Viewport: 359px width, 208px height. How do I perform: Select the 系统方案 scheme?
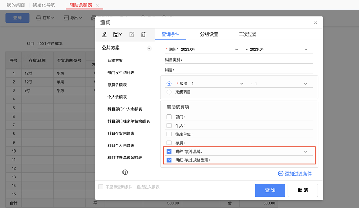pyautogui.click(x=115, y=60)
